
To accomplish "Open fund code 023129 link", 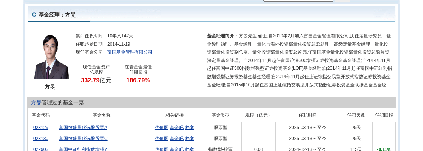I will coord(41,128).
